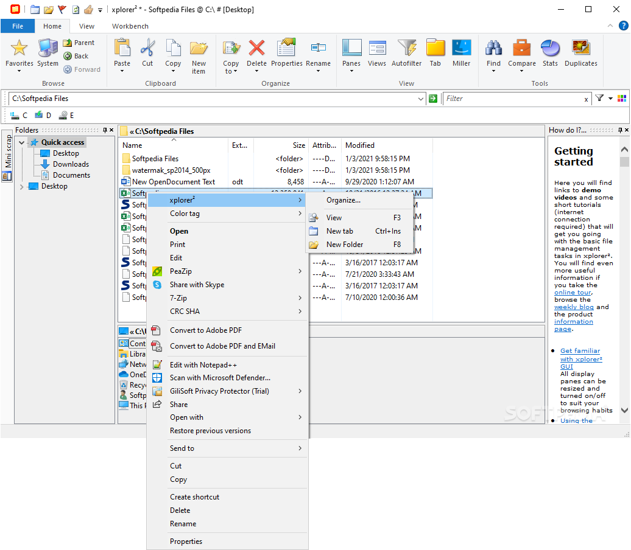The width and height of the screenshot is (631, 550).
Task: Expand the Desktop tree node
Action: click(x=22, y=187)
